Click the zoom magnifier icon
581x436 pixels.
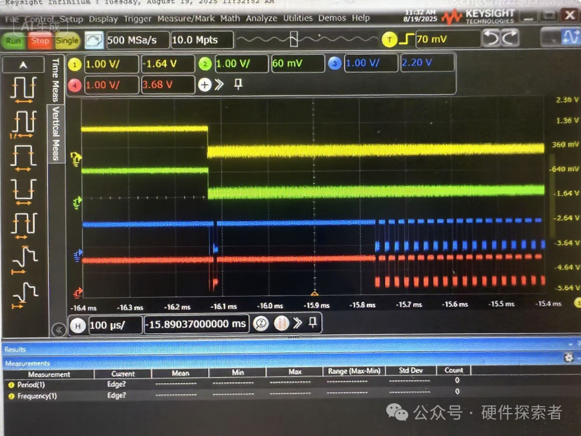click(261, 324)
